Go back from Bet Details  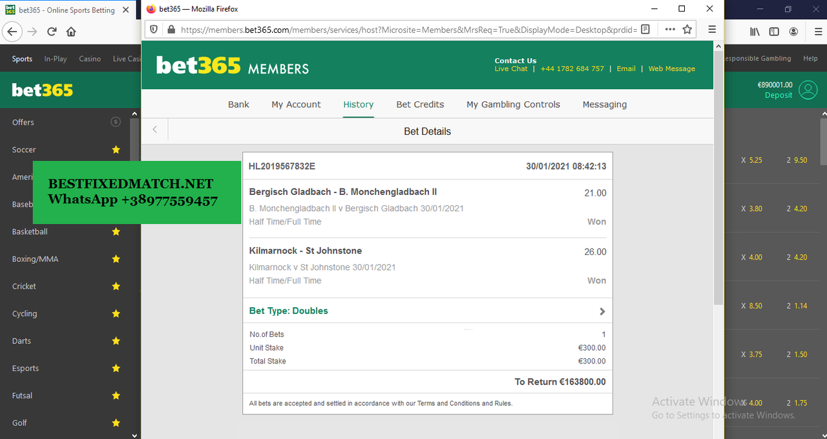pyautogui.click(x=155, y=130)
